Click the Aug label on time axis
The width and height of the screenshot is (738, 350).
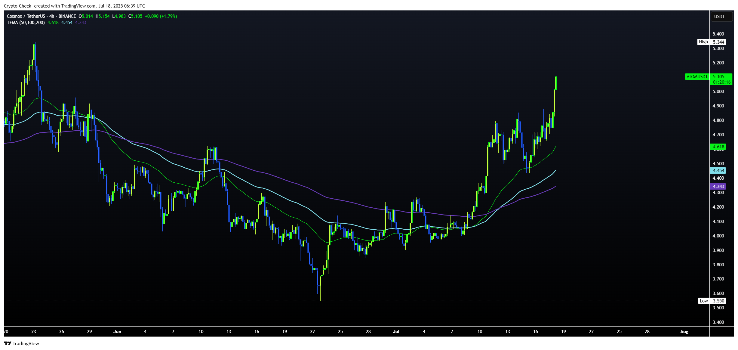click(x=684, y=331)
